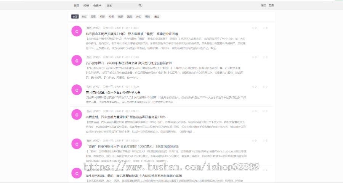Open author cf1001 on 11:07:54 post
Image resolution: width=343 pixels, height=183 pixels.
click(97, 141)
